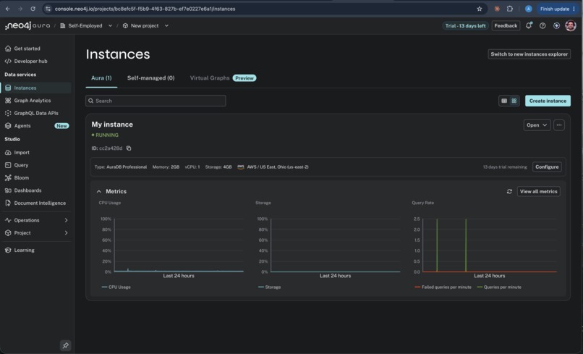The width and height of the screenshot is (583, 354).
Task: Click the instances Search field
Action: tap(156, 101)
